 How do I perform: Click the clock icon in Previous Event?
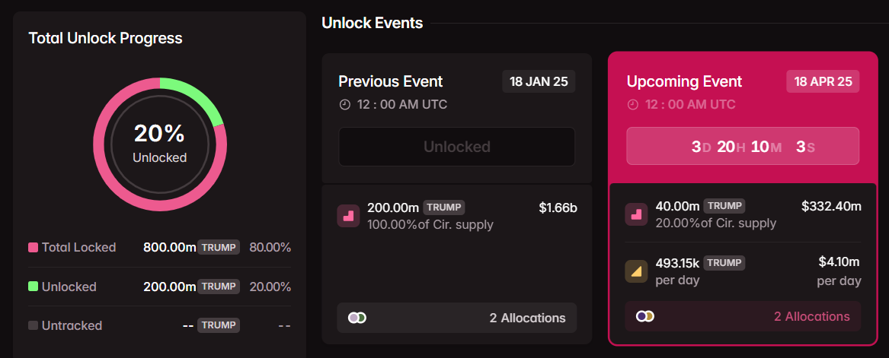click(344, 104)
